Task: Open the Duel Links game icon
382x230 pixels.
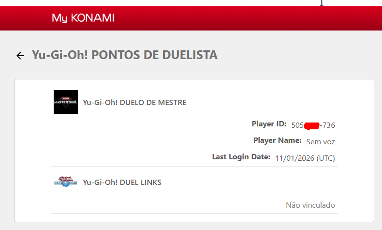Action: 66,182
